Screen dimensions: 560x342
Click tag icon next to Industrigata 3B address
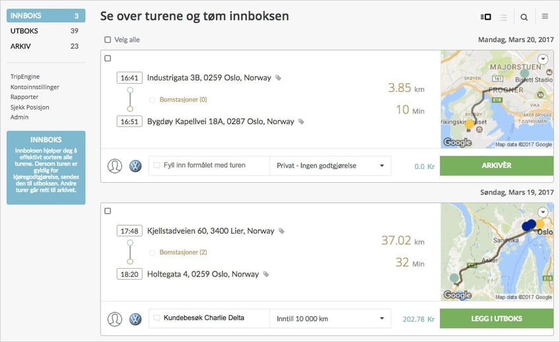pos(278,78)
